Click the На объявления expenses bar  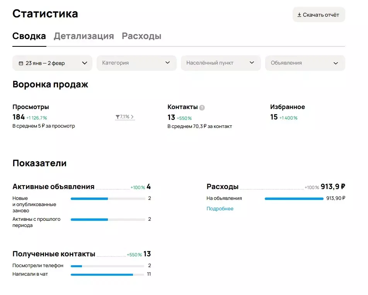click(x=294, y=199)
